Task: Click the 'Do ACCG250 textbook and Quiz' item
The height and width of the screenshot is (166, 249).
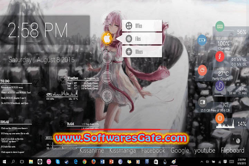Action: tap(15, 103)
